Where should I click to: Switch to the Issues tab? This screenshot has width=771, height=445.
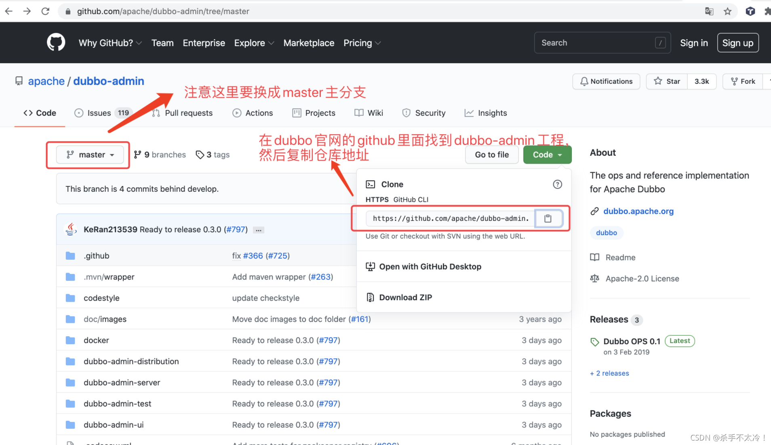[x=103, y=113]
